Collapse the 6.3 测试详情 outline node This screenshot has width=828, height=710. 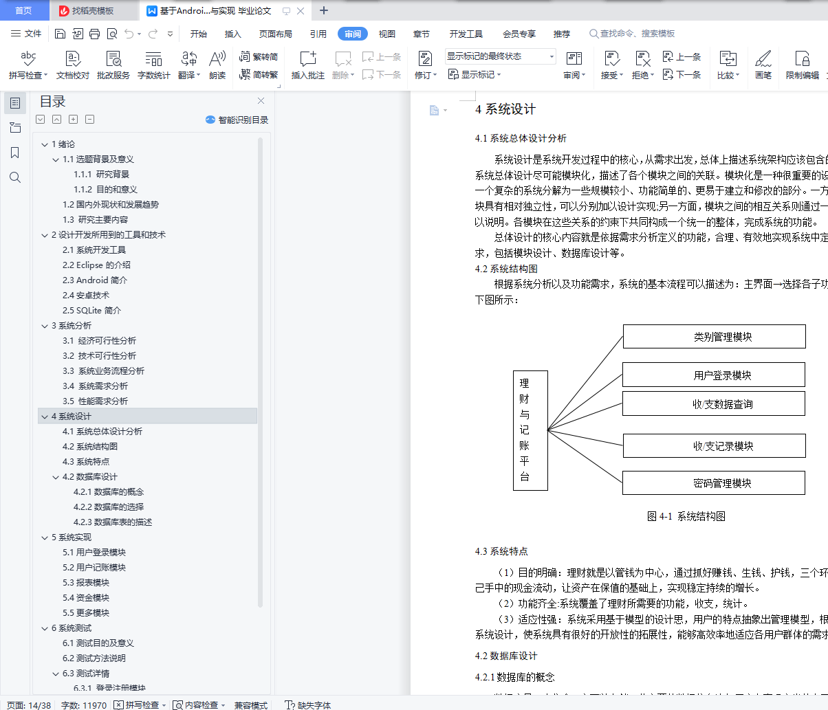[56, 674]
